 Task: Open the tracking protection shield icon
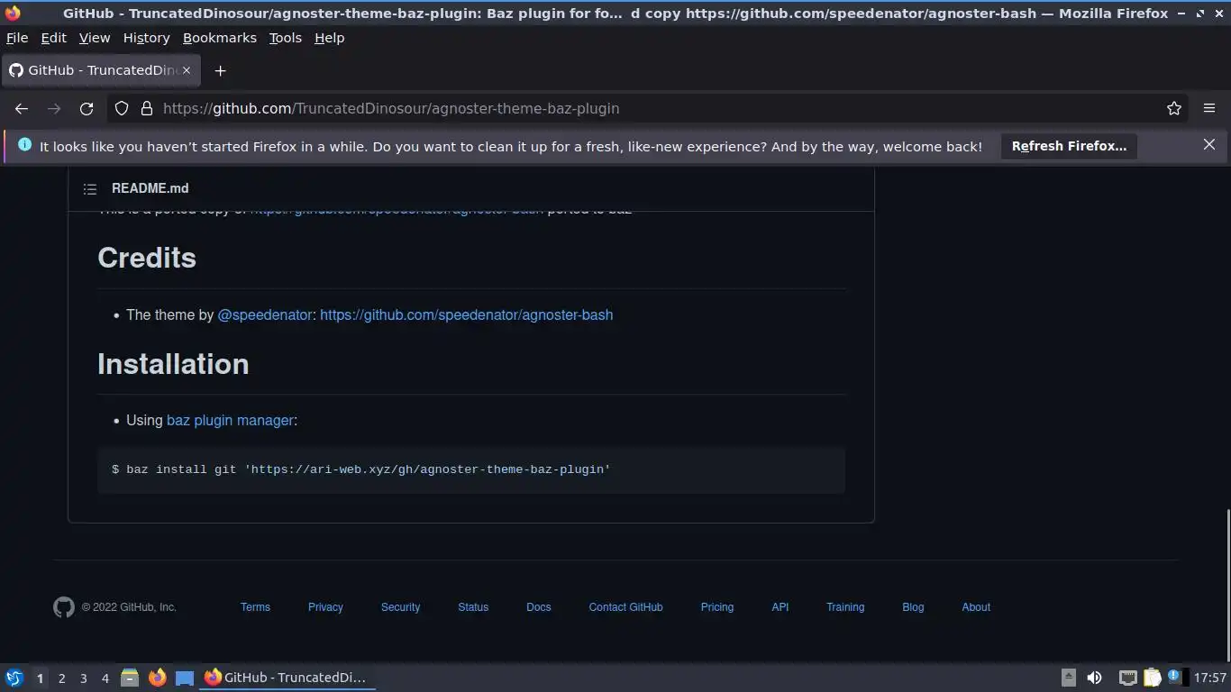(122, 108)
